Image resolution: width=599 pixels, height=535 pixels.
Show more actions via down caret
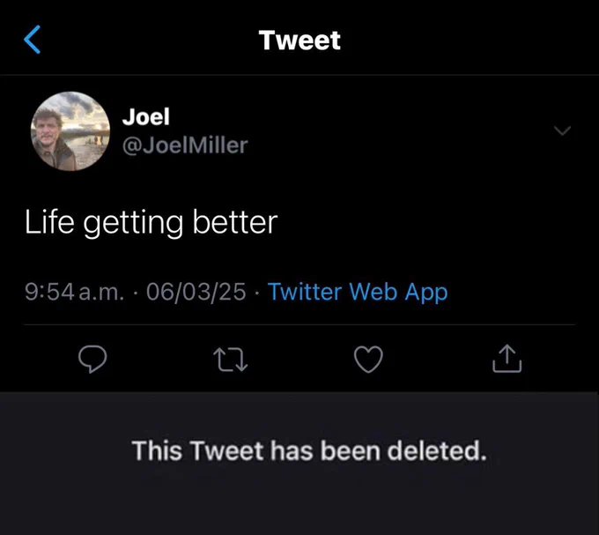click(x=562, y=130)
